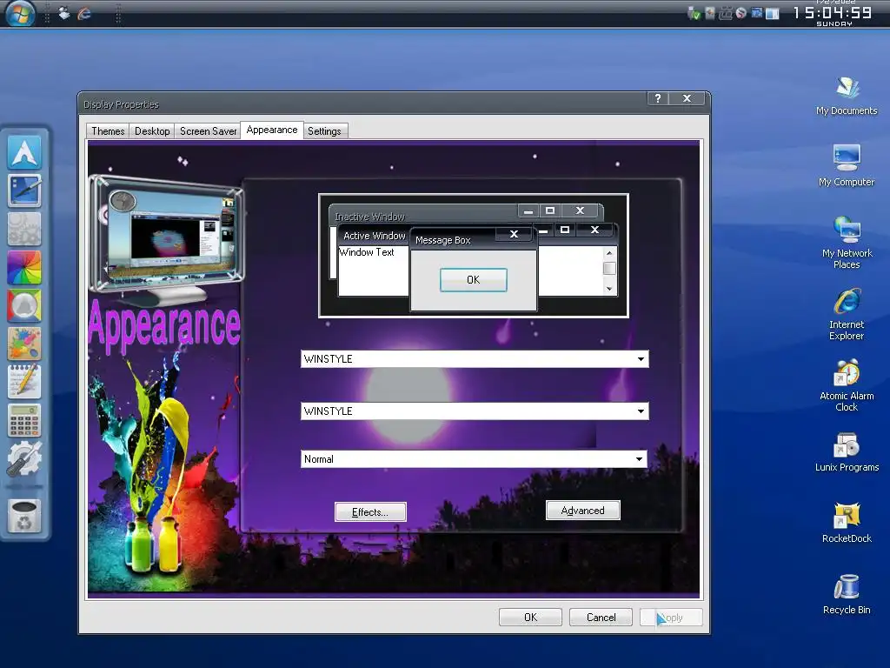Viewport: 890px width, 668px height.
Task: Click the 15:04:59 taskbar clock
Action: [x=834, y=14]
